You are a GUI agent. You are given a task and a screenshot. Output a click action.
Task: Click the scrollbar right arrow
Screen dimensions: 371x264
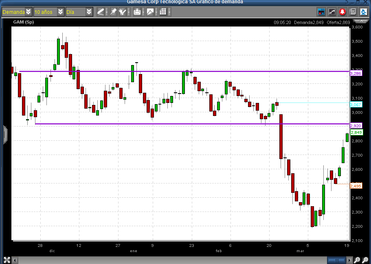[x=349, y=260]
